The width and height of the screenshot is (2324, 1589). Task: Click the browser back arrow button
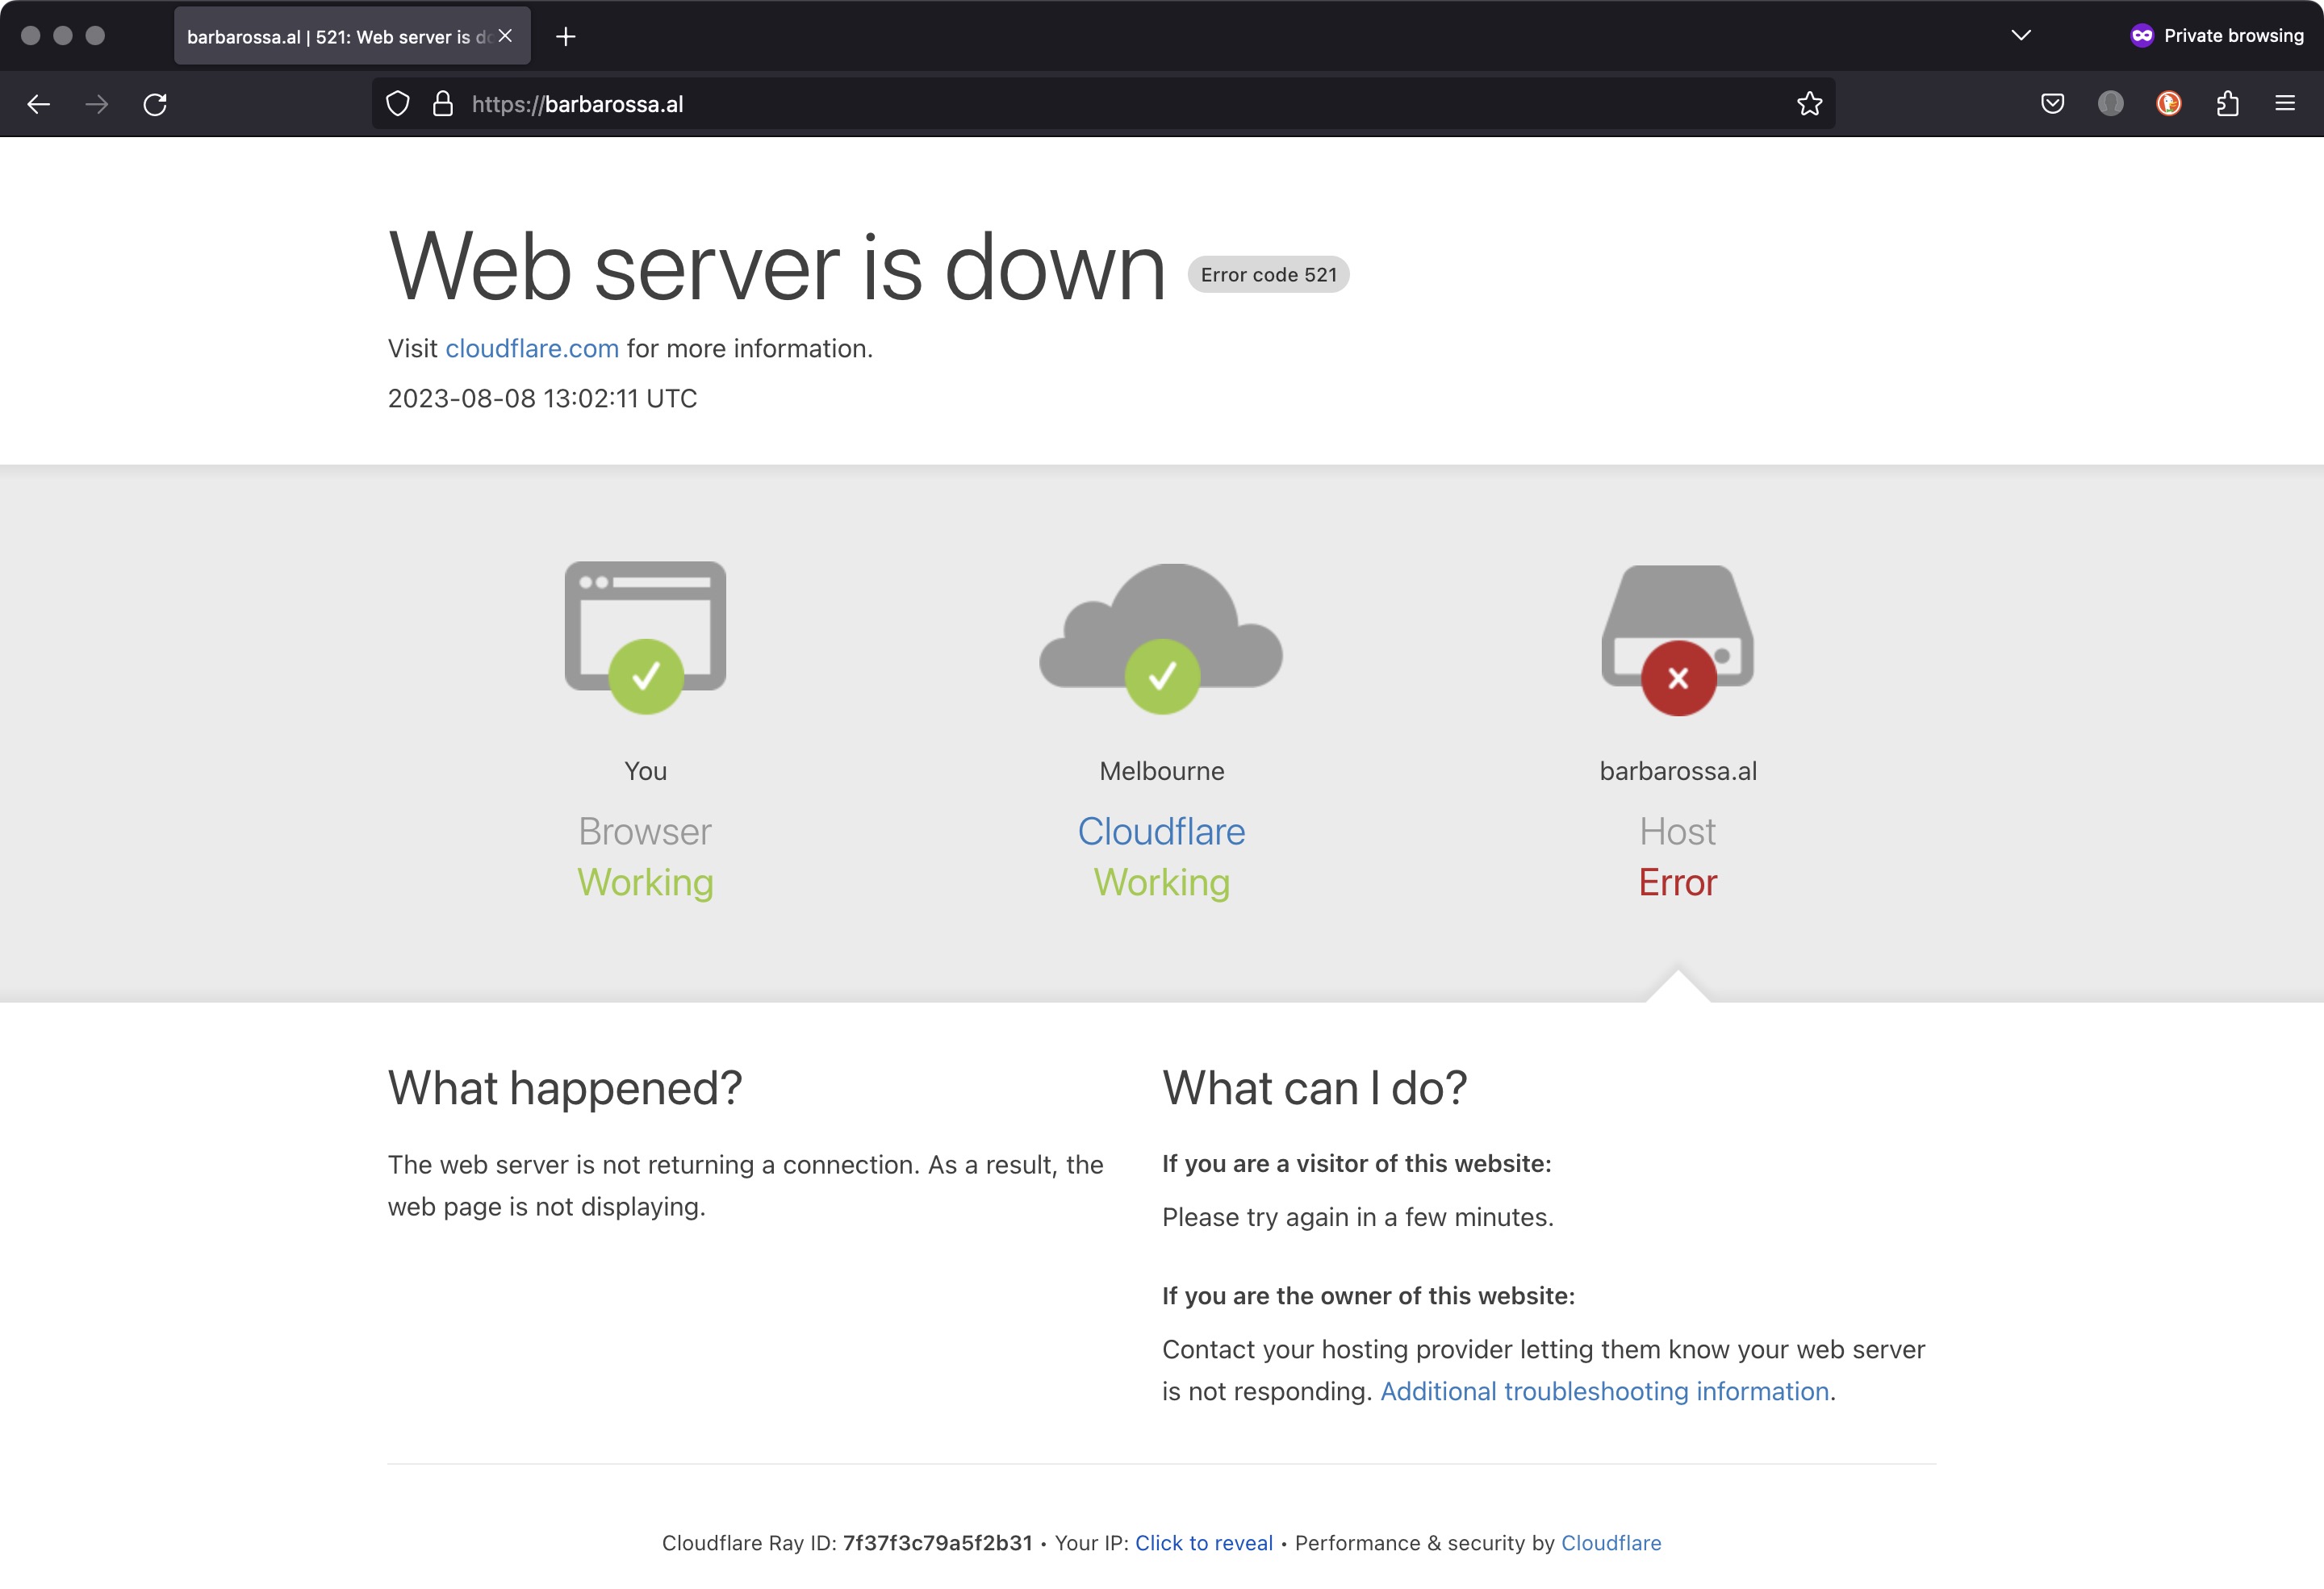39,104
